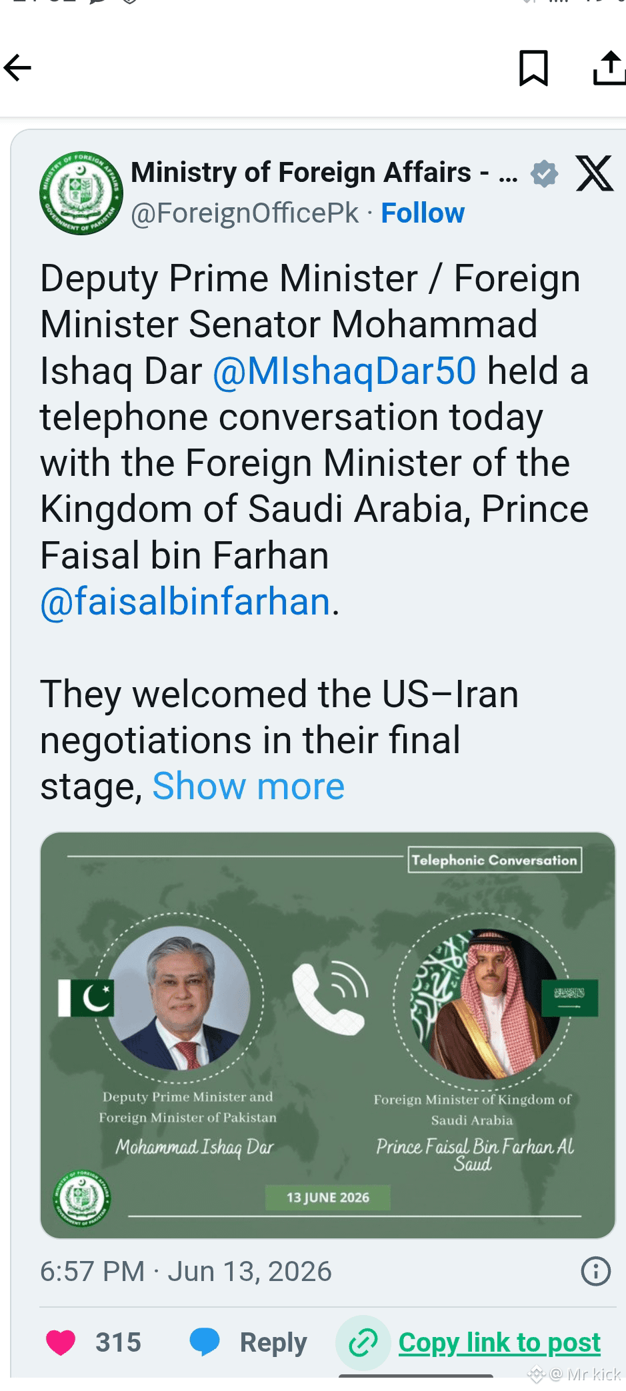The height and width of the screenshot is (1391, 626).
Task: Follow the ForeignOfficePk account
Action: pyautogui.click(x=423, y=213)
